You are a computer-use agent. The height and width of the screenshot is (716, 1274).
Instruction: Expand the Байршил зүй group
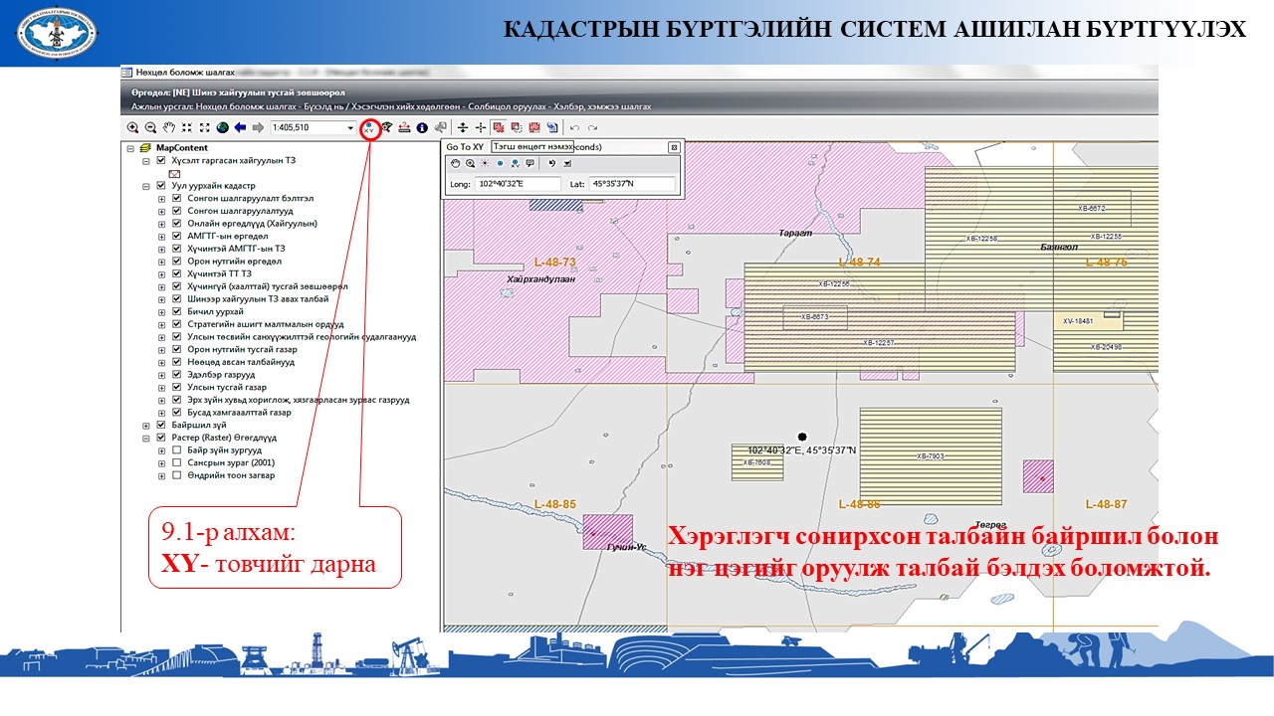tap(146, 425)
